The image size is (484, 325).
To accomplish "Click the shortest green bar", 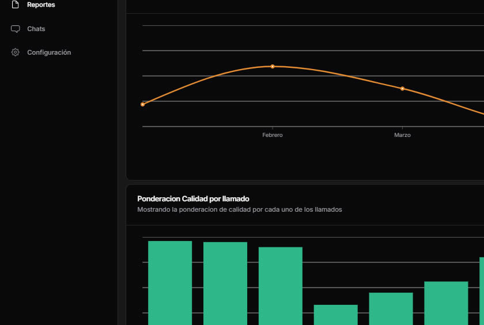I will [335, 315].
